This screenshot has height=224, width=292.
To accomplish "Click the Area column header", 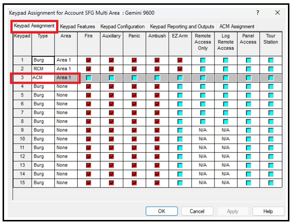I will pos(66,44).
